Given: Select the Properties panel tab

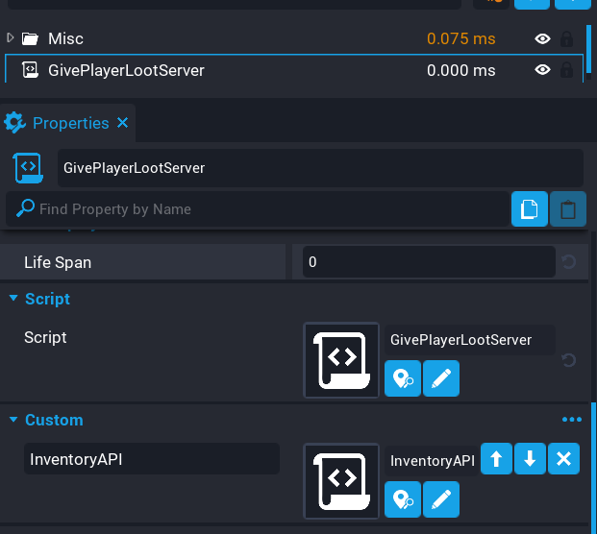Looking at the screenshot, I should pyautogui.click(x=69, y=123).
